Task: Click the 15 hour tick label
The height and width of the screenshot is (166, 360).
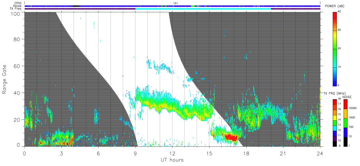Action: (209, 153)
